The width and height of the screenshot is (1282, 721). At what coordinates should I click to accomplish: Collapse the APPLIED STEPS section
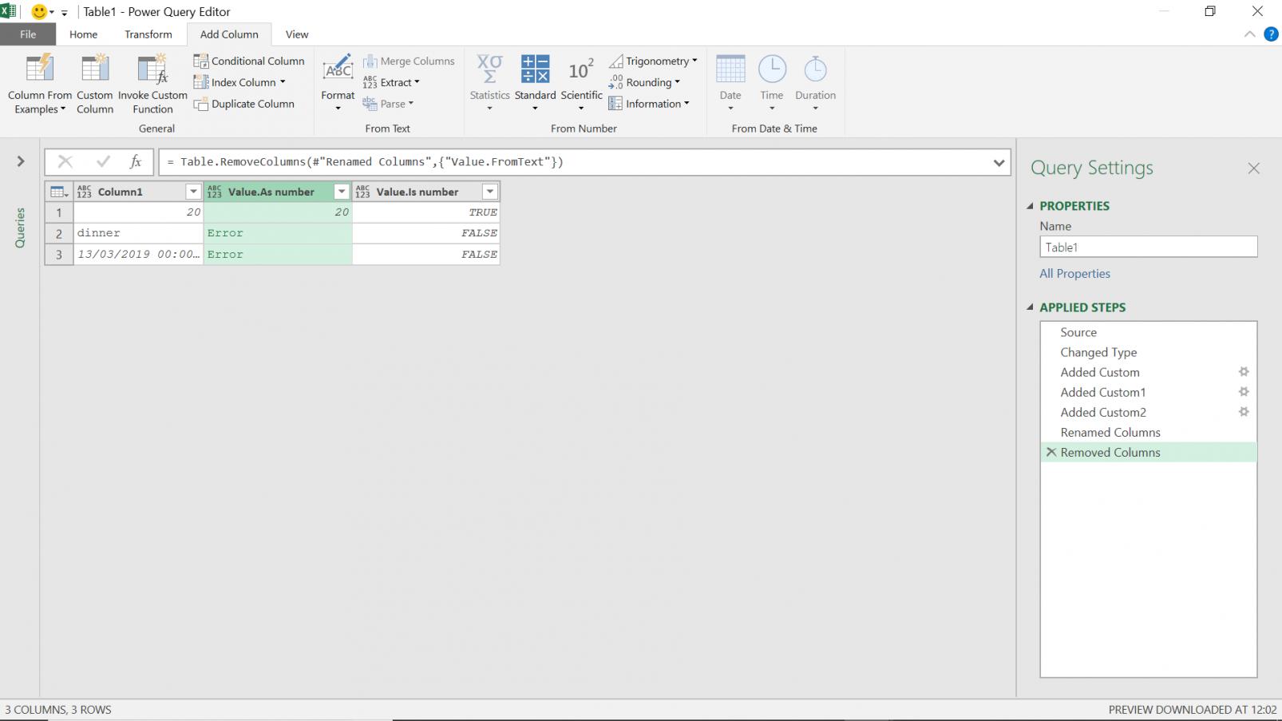tap(1030, 307)
